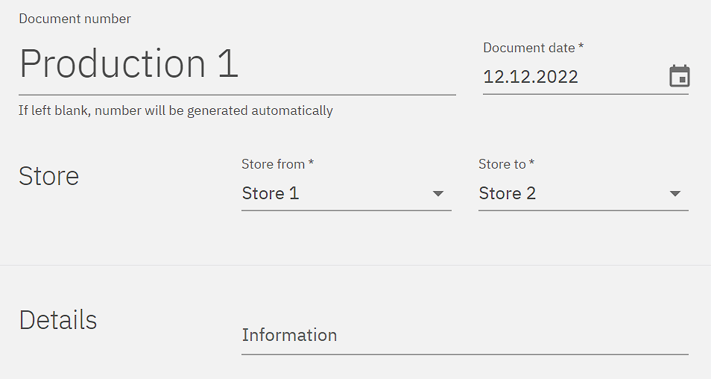Select the 'Store 2' combo box value
This screenshot has width=711, height=379.
pyautogui.click(x=508, y=194)
